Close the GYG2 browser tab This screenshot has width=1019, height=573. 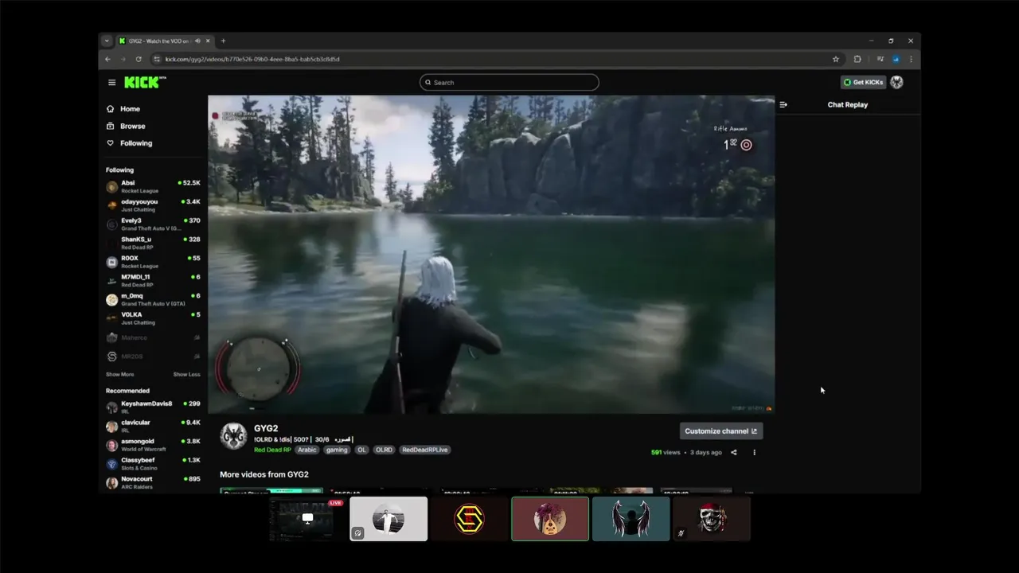pos(209,41)
